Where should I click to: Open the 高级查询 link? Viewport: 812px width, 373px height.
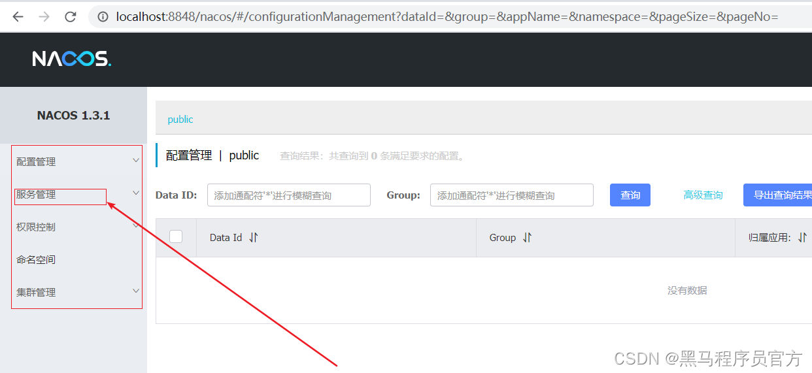(x=703, y=195)
